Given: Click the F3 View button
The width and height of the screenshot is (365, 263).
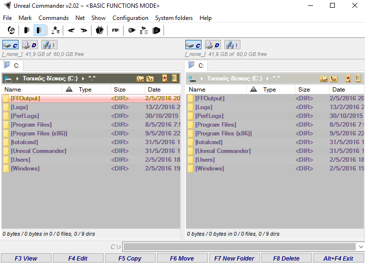Looking at the screenshot, I should click(x=26, y=258).
